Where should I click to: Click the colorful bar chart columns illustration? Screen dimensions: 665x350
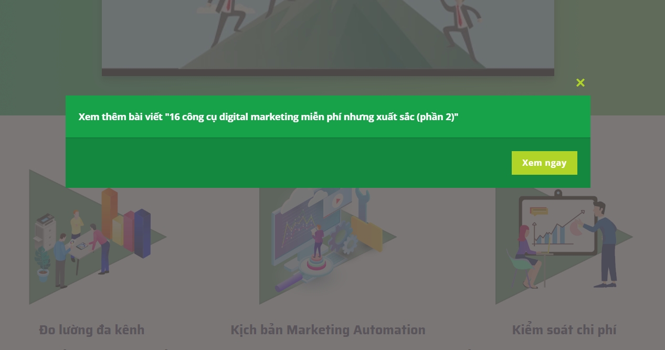pyautogui.click(x=126, y=224)
